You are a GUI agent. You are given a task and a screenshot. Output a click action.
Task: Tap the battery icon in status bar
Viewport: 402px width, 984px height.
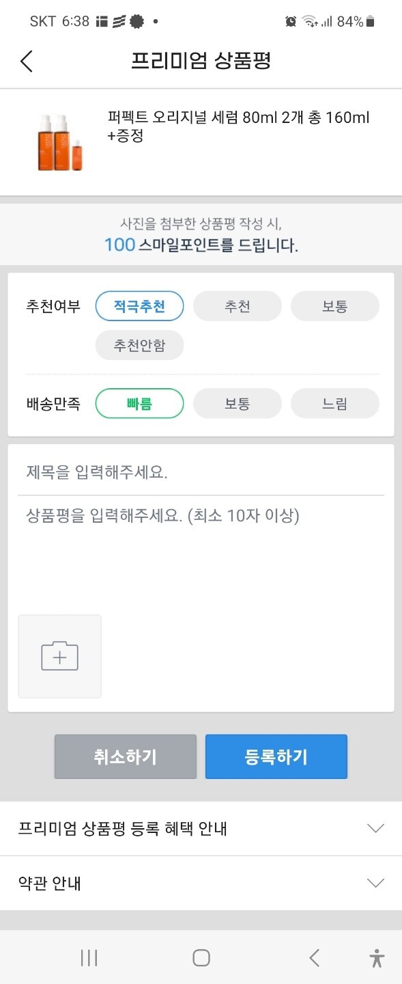[370, 22]
